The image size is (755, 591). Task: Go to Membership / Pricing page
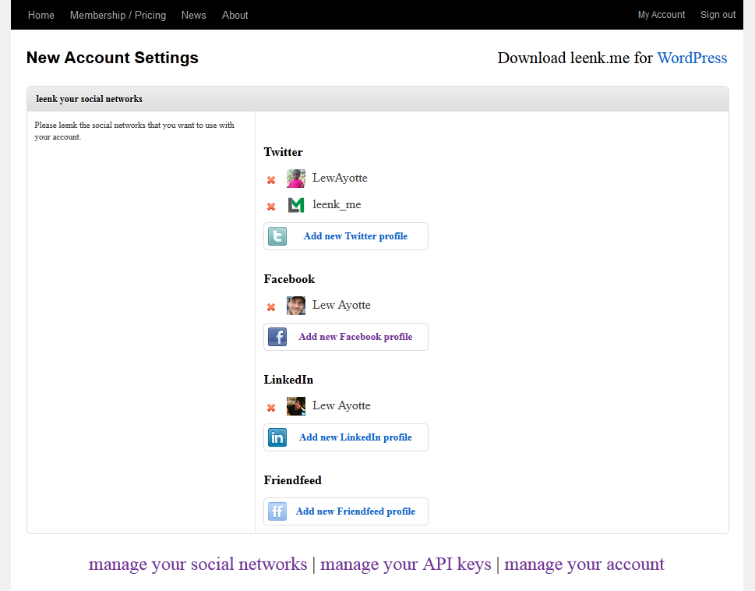pyautogui.click(x=118, y=15)
